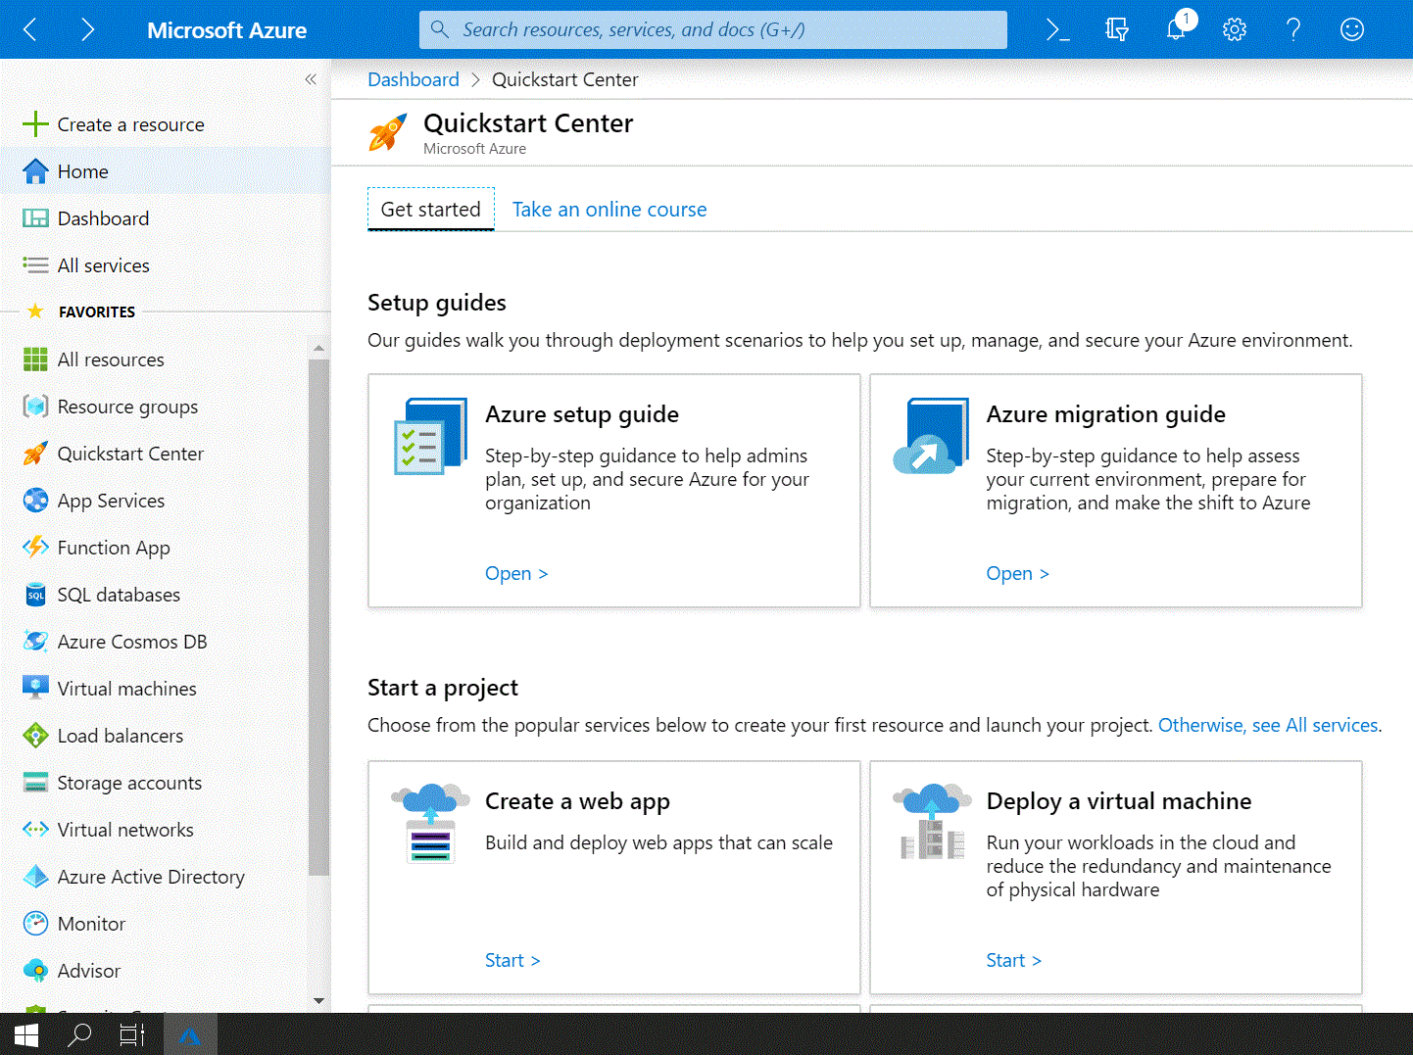This screenshot has height=1055, width=1413.
Task: Click the Dashboard icon in sidebar
Action: pos(35,218)
